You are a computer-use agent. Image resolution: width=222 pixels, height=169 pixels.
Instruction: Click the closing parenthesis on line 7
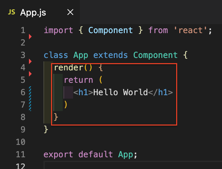(65, 105)
